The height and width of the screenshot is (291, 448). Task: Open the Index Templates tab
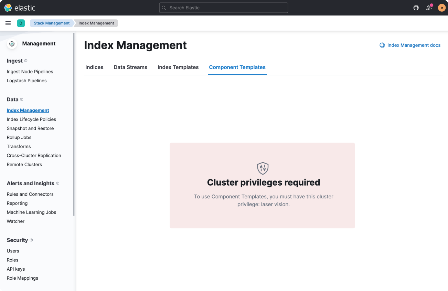point(178,67)
